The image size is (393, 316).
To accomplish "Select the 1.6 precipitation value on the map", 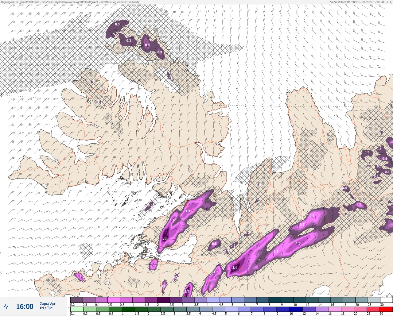I will [172, 221].
